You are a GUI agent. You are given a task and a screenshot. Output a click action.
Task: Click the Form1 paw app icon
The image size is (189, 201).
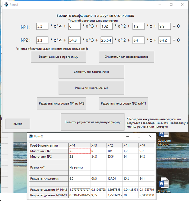coord(6,5)
